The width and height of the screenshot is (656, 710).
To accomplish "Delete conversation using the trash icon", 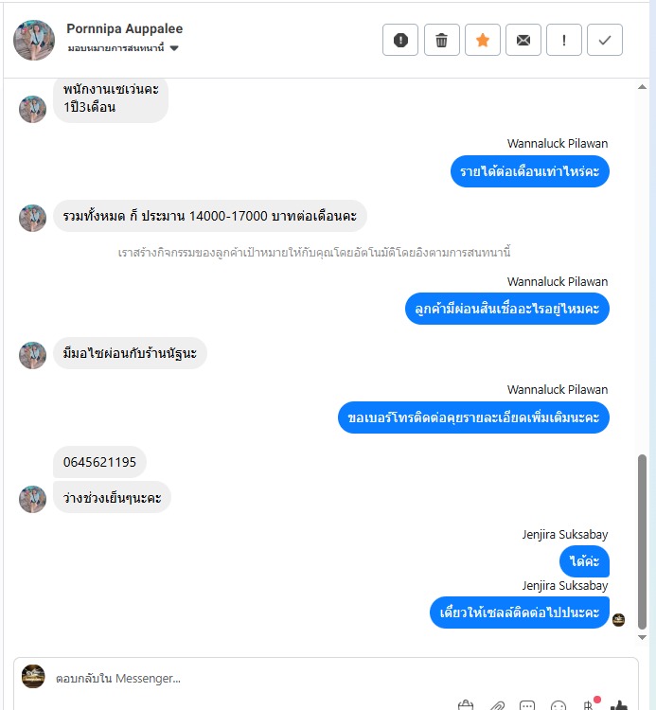I will [x=441, y=40].
